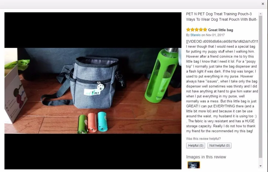Click the vertical scrollbar thumb of the review panel
The height and width of the screenshot is (172, 268).
click(x=260, y=87)
